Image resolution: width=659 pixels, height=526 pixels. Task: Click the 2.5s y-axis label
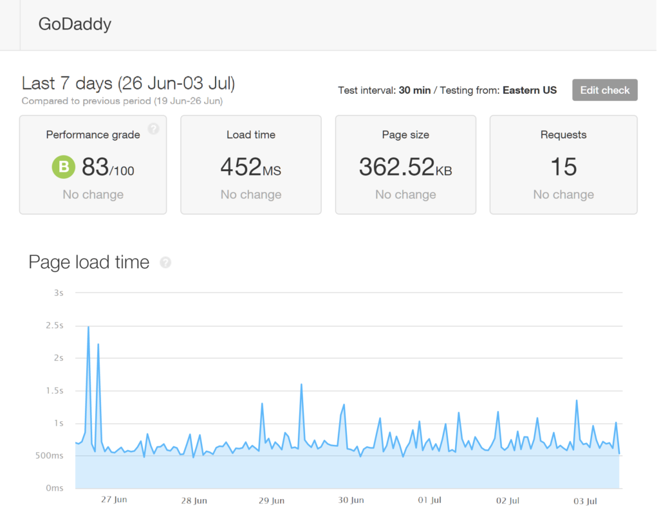55,325
